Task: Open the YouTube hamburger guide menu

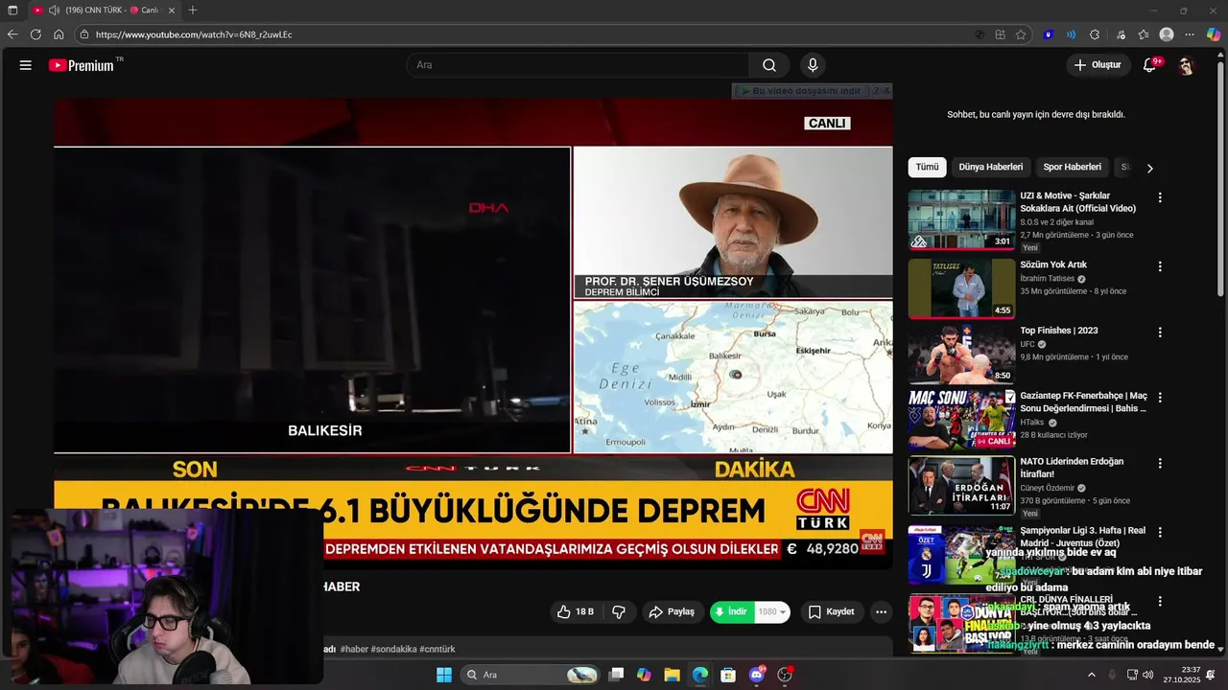Action: 26,65
